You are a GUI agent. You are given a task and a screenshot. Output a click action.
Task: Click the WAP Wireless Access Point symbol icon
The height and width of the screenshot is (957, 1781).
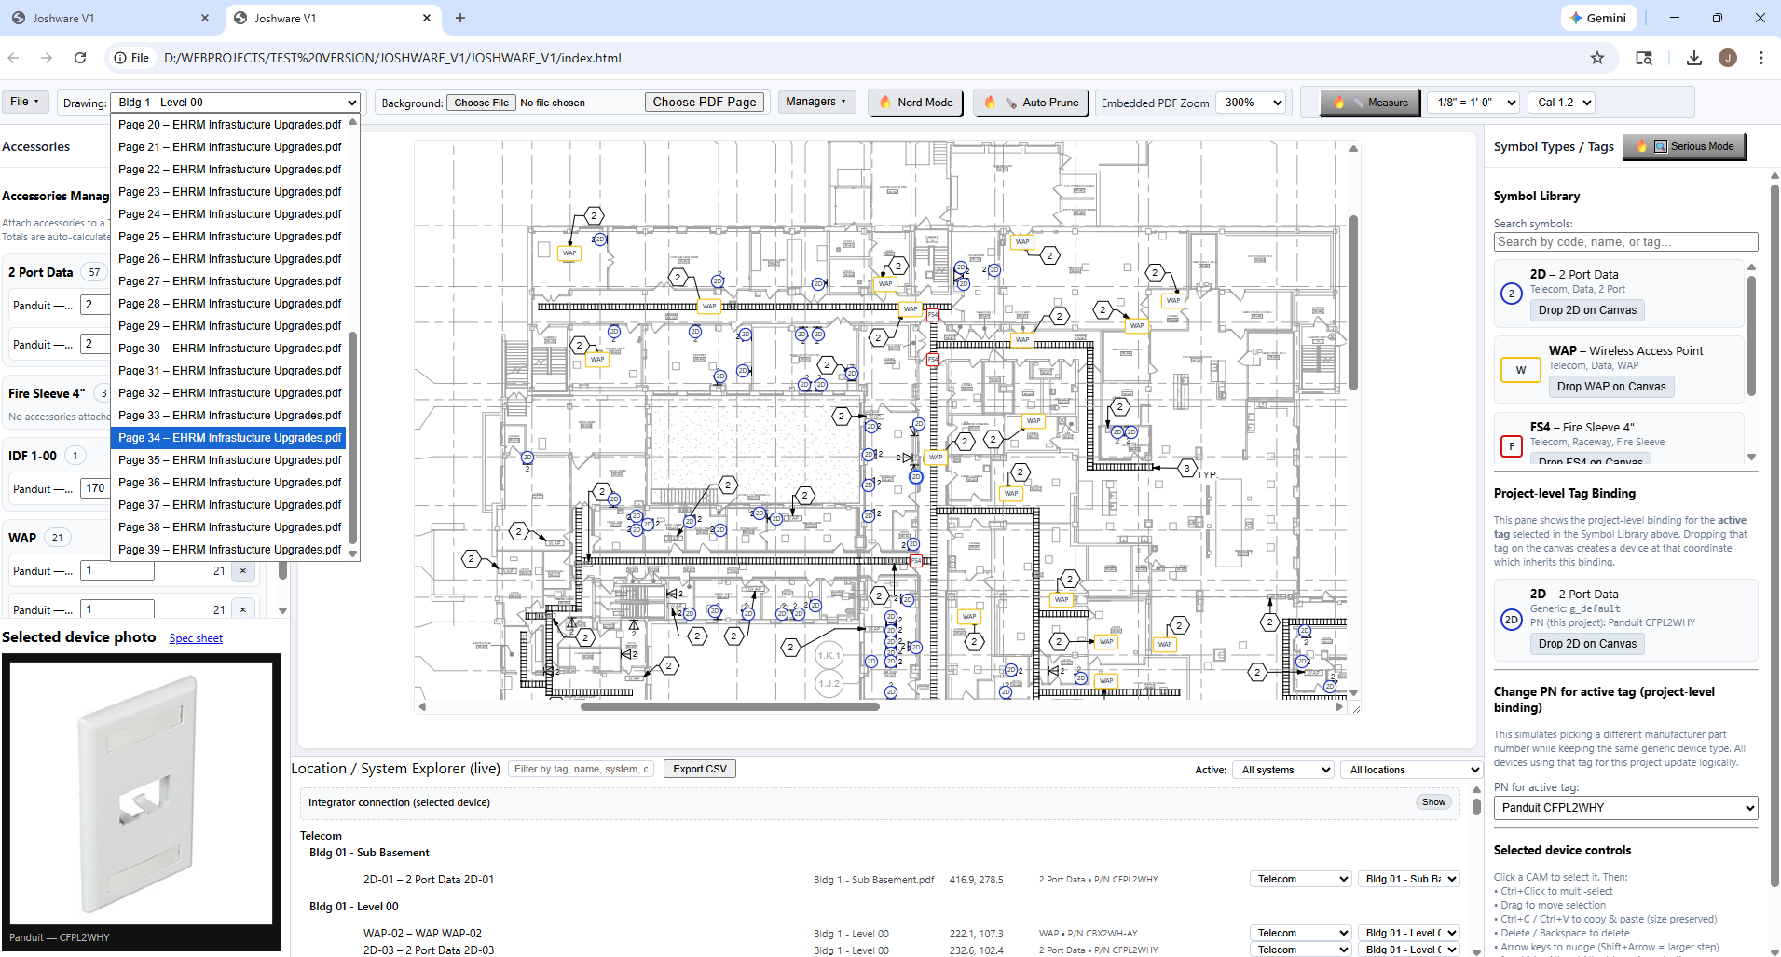click(x=1520, y=369)
